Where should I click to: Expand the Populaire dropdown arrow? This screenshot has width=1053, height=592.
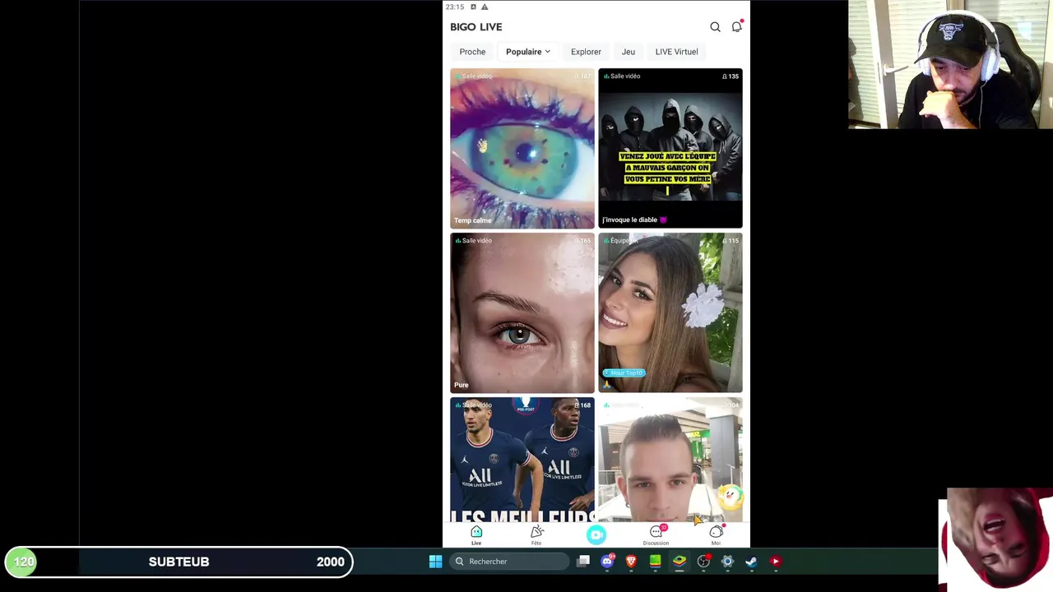tap(547, 52)
